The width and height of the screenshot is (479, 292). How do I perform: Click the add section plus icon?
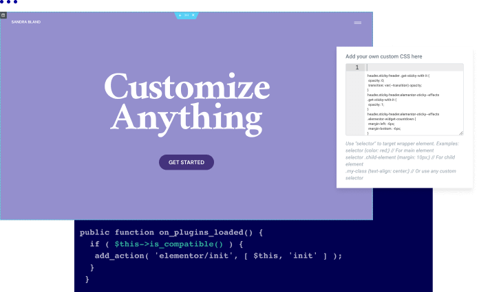(x=180, y=14)
